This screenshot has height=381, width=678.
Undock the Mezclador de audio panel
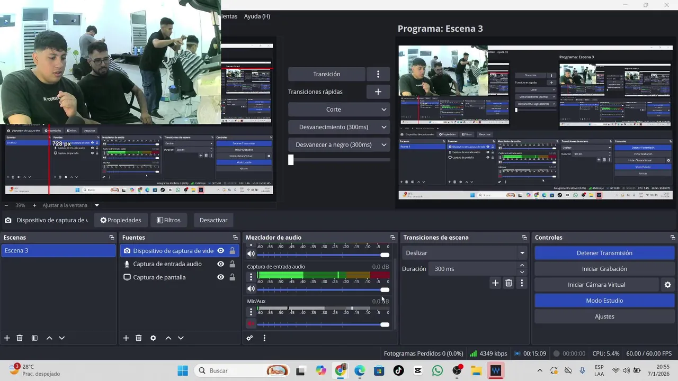click(392, 238)
